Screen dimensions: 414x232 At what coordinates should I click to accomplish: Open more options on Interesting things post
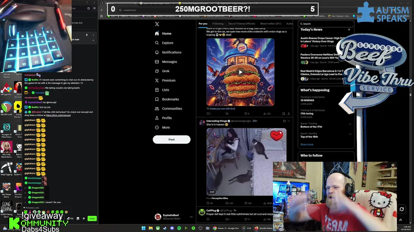pyautogui.click(x=289, y=121)
